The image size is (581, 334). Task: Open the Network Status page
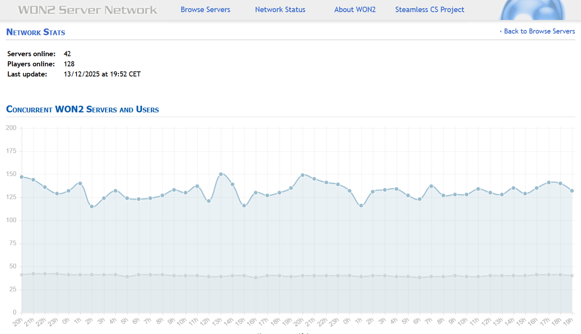coord(280,9)
